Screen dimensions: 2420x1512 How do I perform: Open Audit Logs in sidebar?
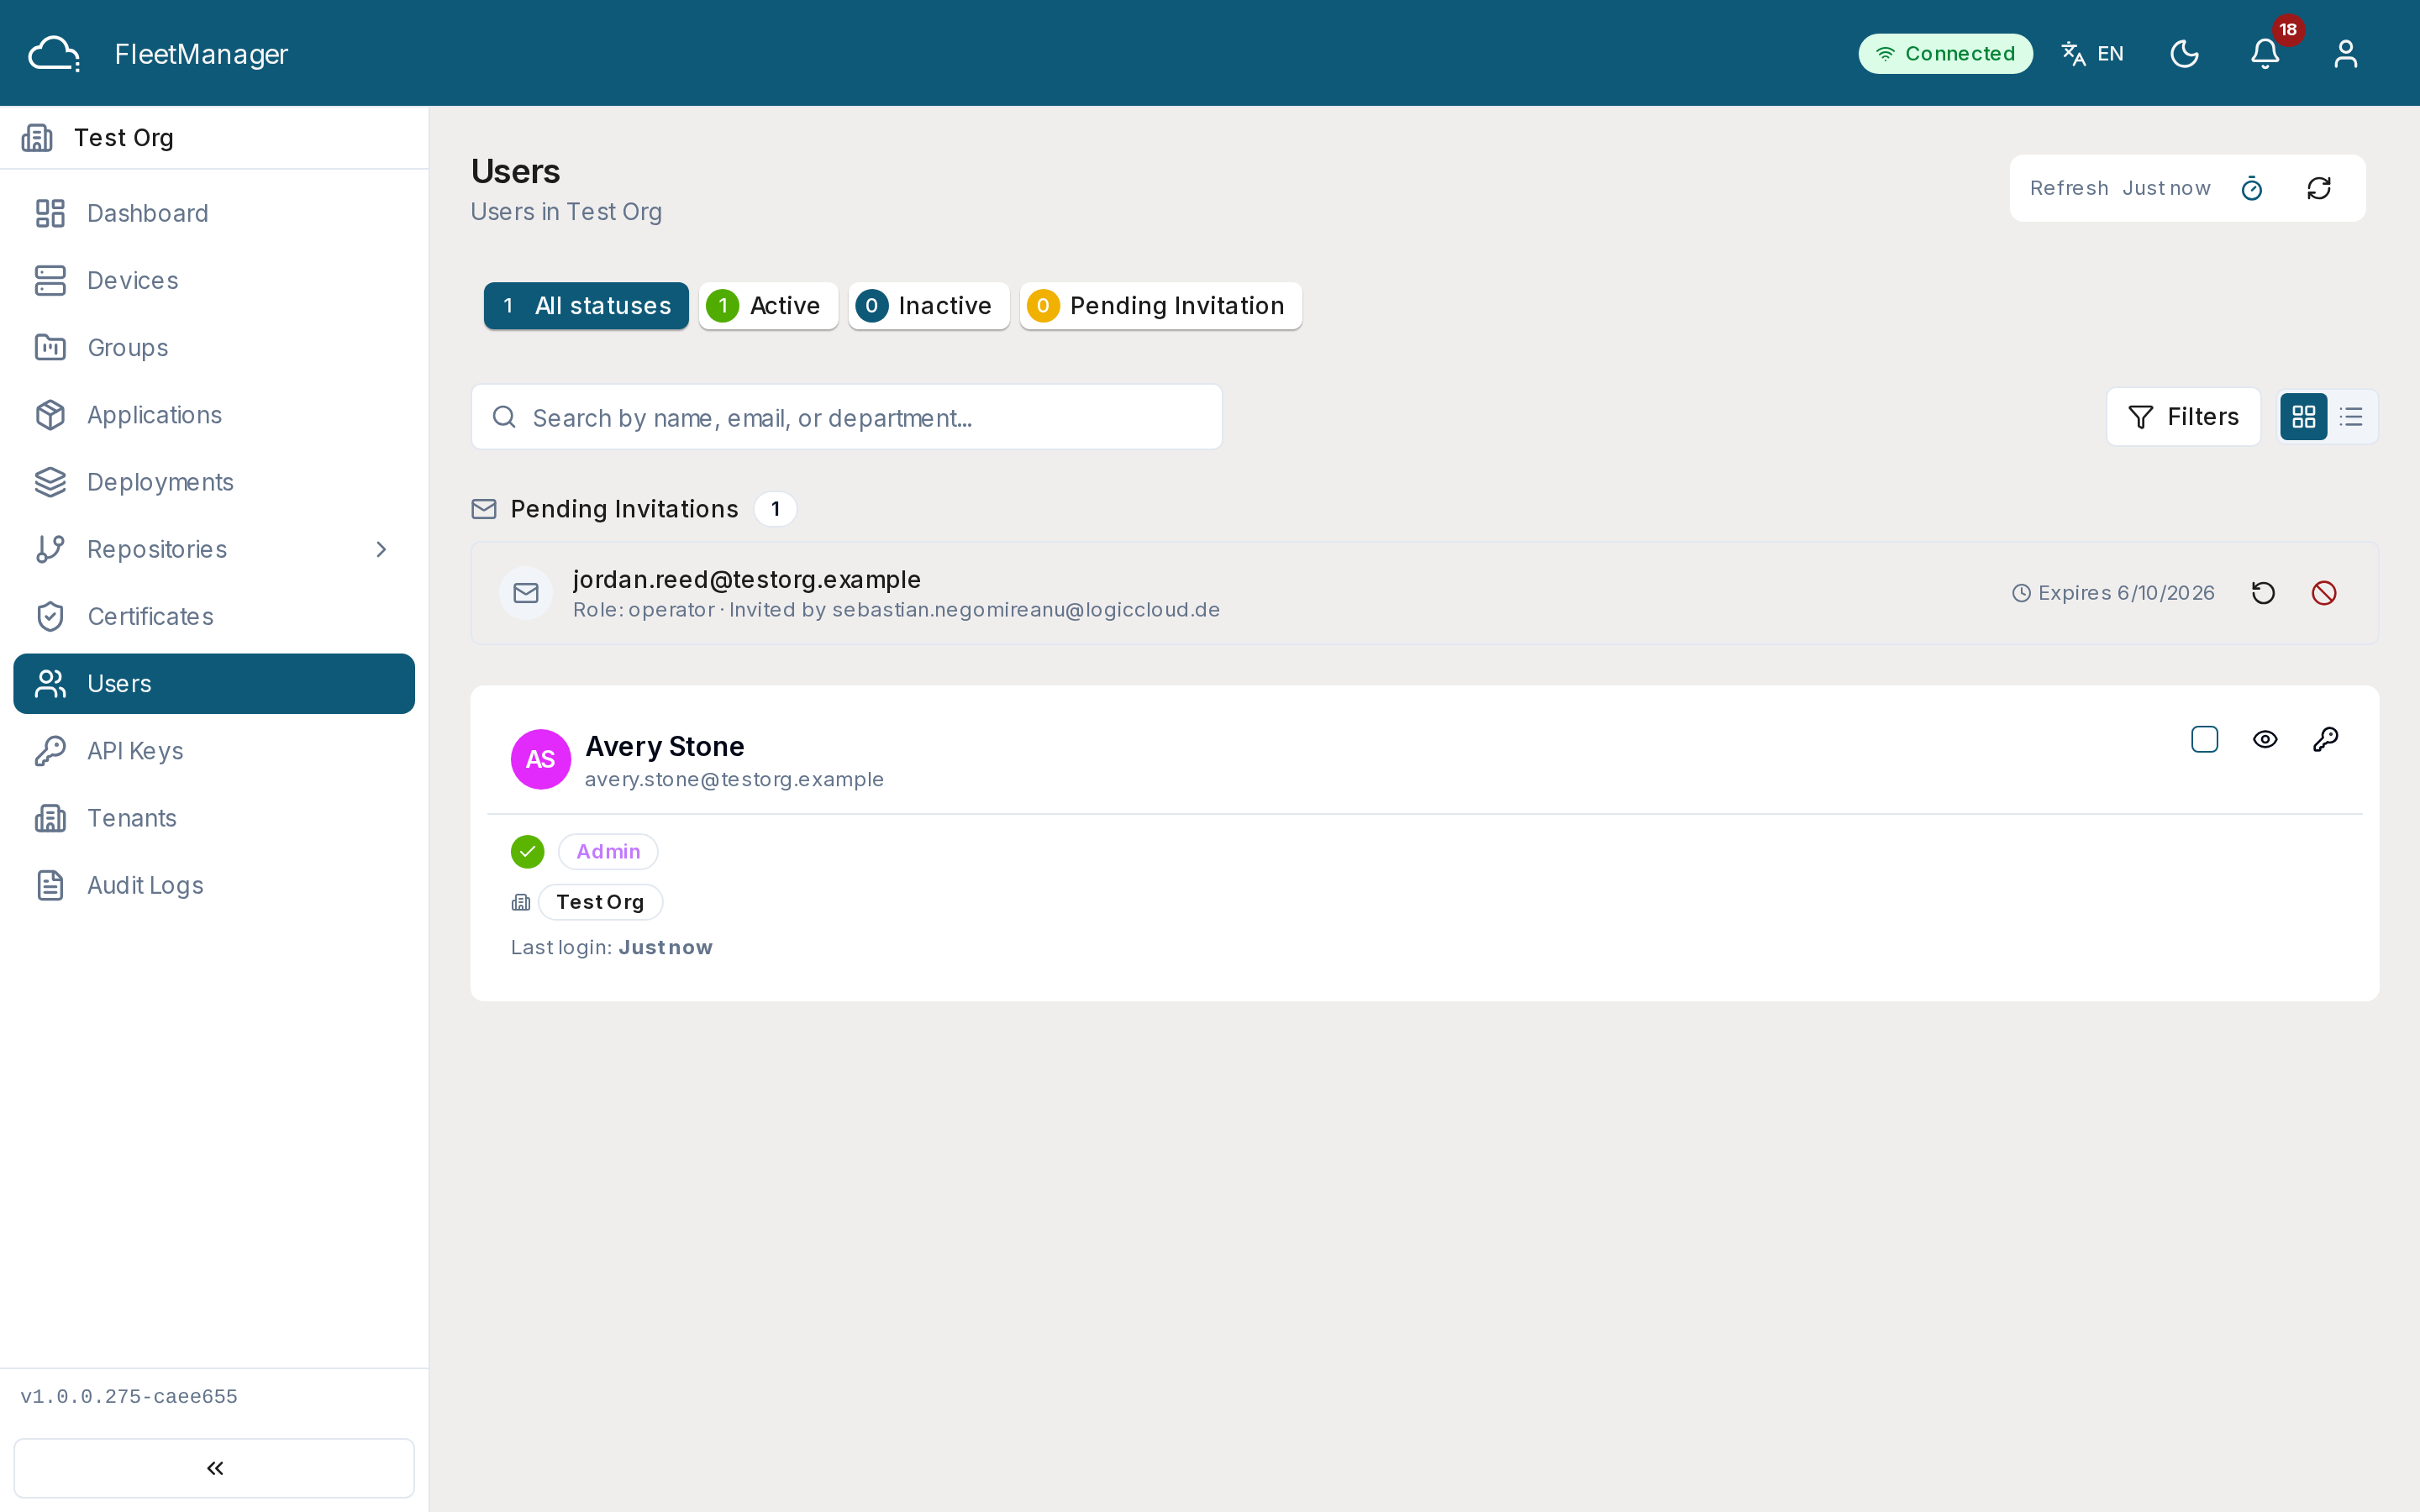[214, 885]
